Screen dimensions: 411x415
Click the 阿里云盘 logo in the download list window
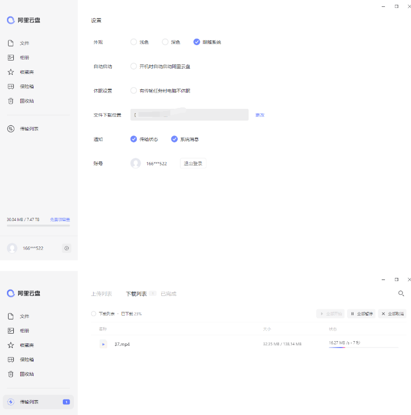23,293
